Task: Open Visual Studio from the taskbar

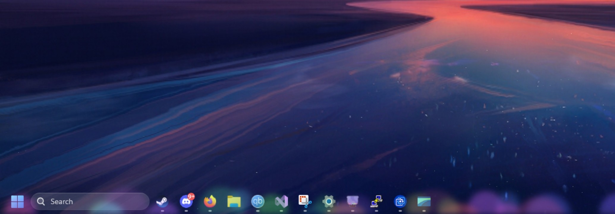Action: pyautogui.click(x=281, y=202)
